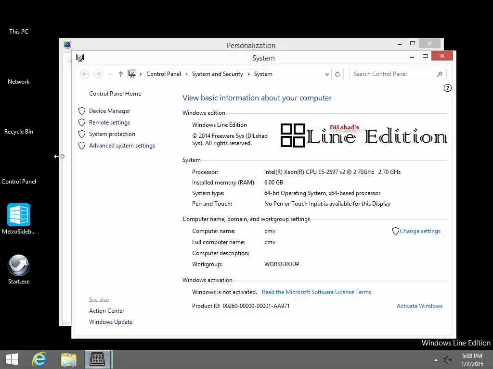Viewport: 493px width, 369px height.
Task: Go up one level arrow
Action: click(x=121, y=74)
